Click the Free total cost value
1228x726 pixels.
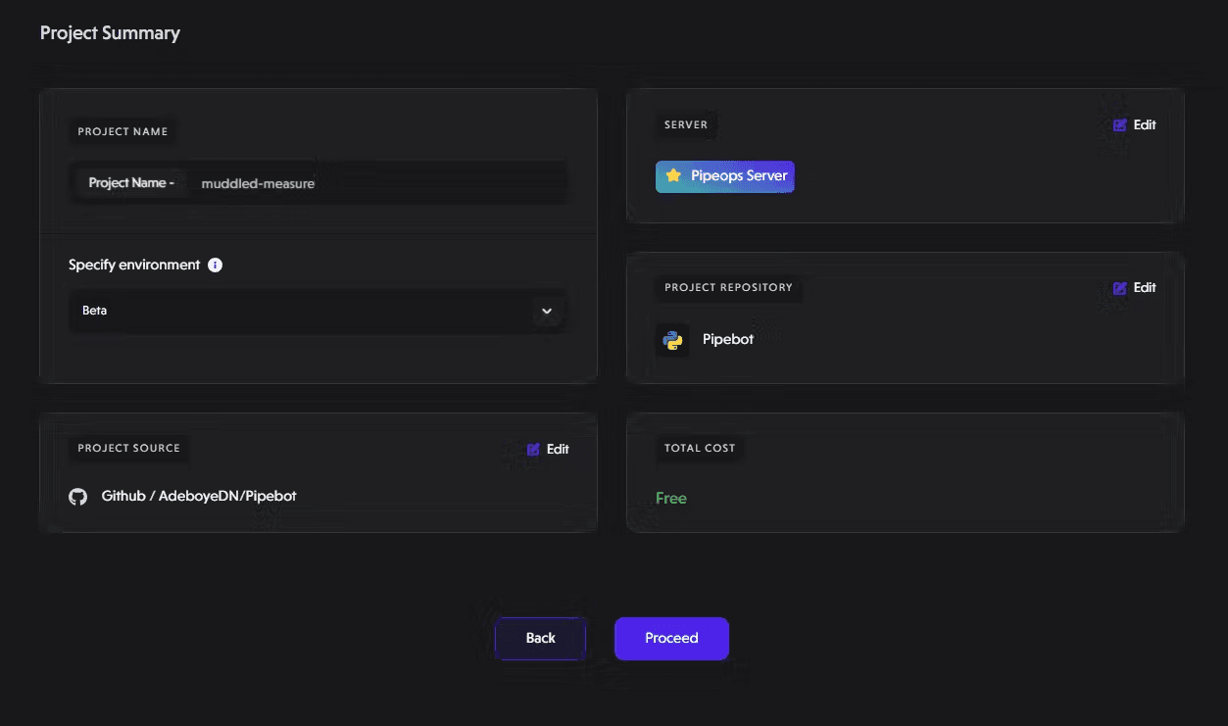(x=671, y=499)
